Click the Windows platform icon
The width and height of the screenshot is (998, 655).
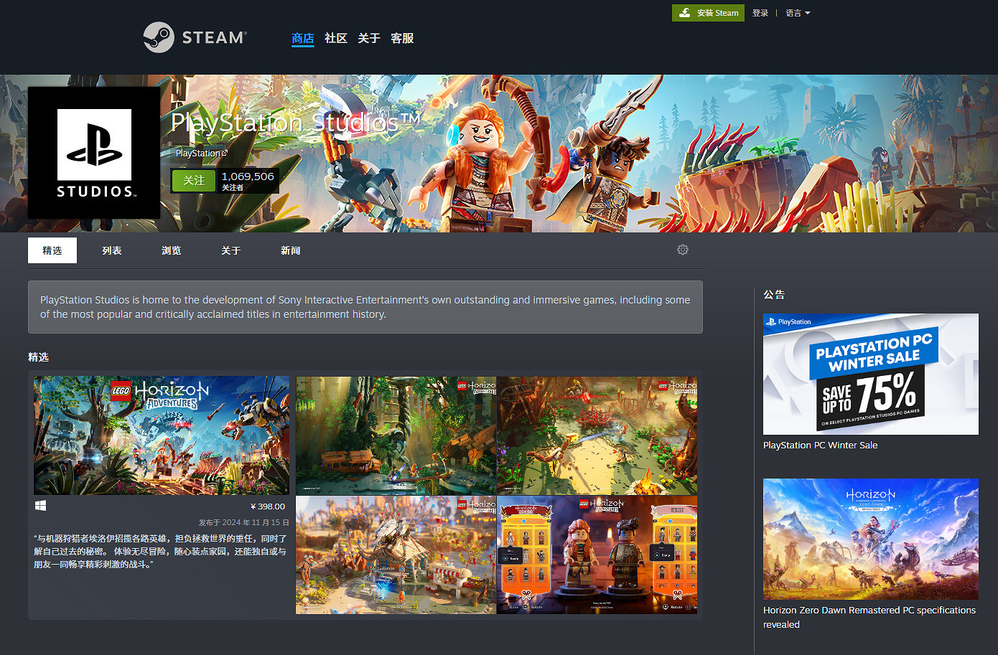click(41, 506)
